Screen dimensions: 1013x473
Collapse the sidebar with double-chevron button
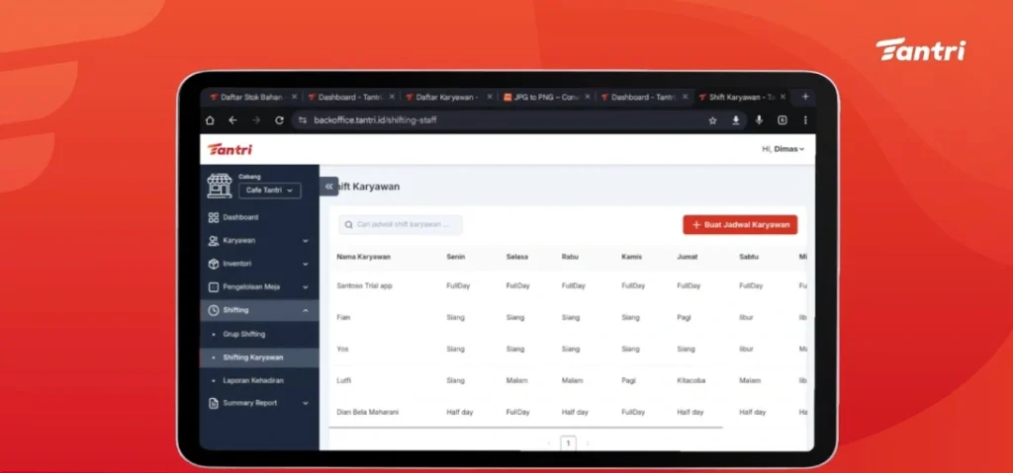click(x=328, y=186)
